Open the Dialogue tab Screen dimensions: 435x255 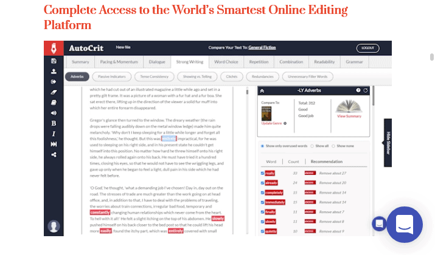(x=157, y=62)
